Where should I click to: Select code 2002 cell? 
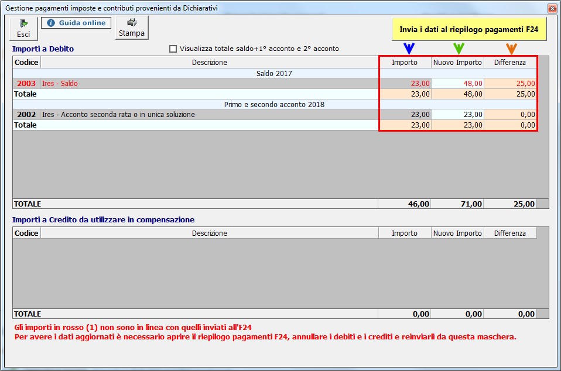tap(26, 114)
